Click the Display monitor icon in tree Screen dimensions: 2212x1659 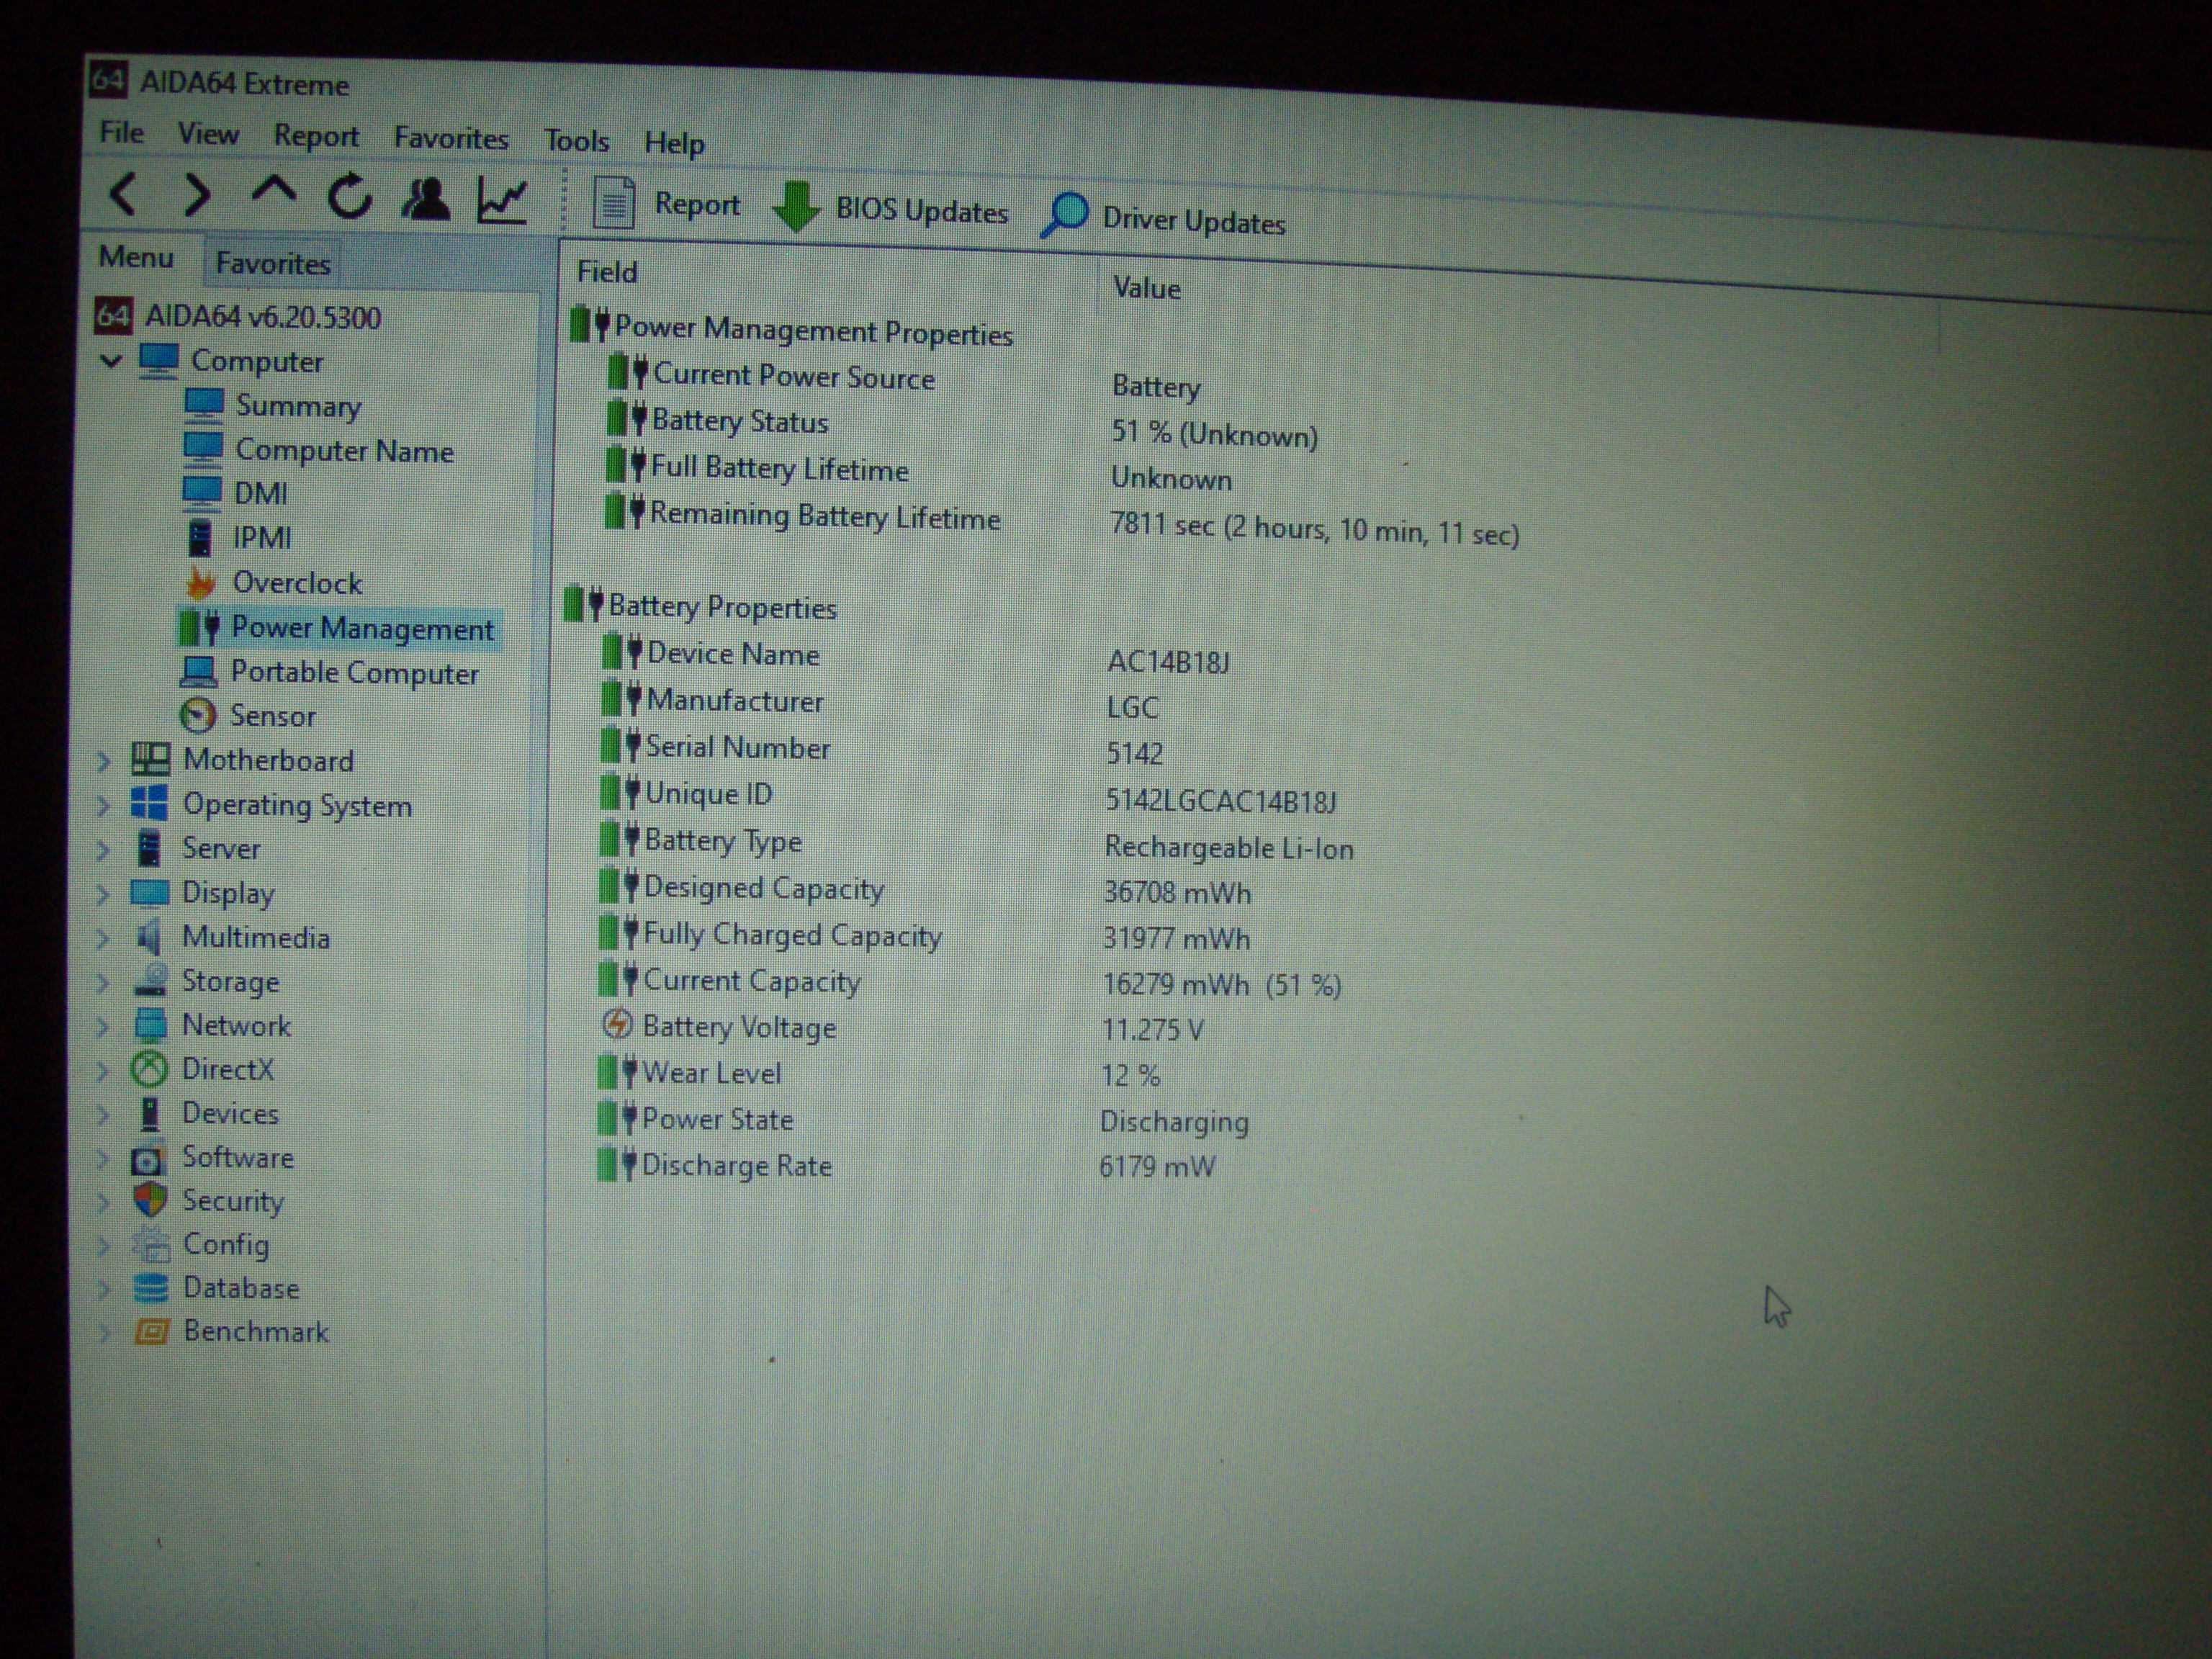tap(149, 892)
